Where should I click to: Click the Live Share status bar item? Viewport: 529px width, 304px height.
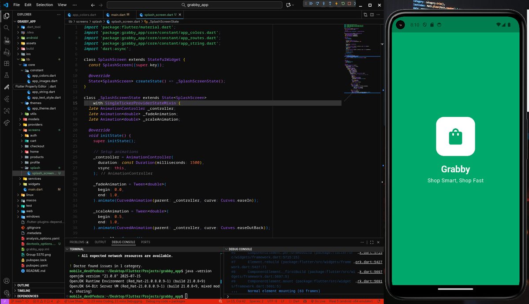pos(73,301)
